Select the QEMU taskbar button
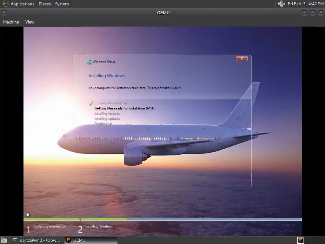 [91, 240]
